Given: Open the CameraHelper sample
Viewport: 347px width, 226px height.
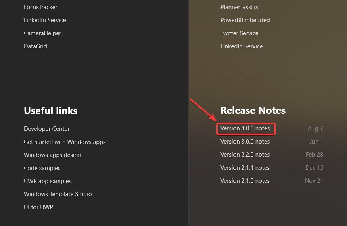Looking at the screenshot, I should (42, 33).
